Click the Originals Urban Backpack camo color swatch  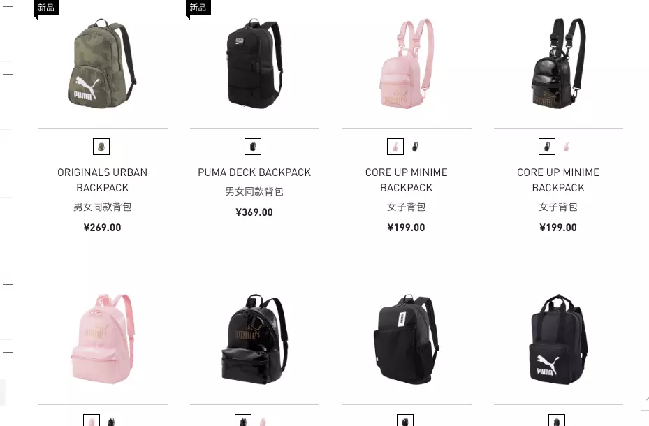point(101,147)
